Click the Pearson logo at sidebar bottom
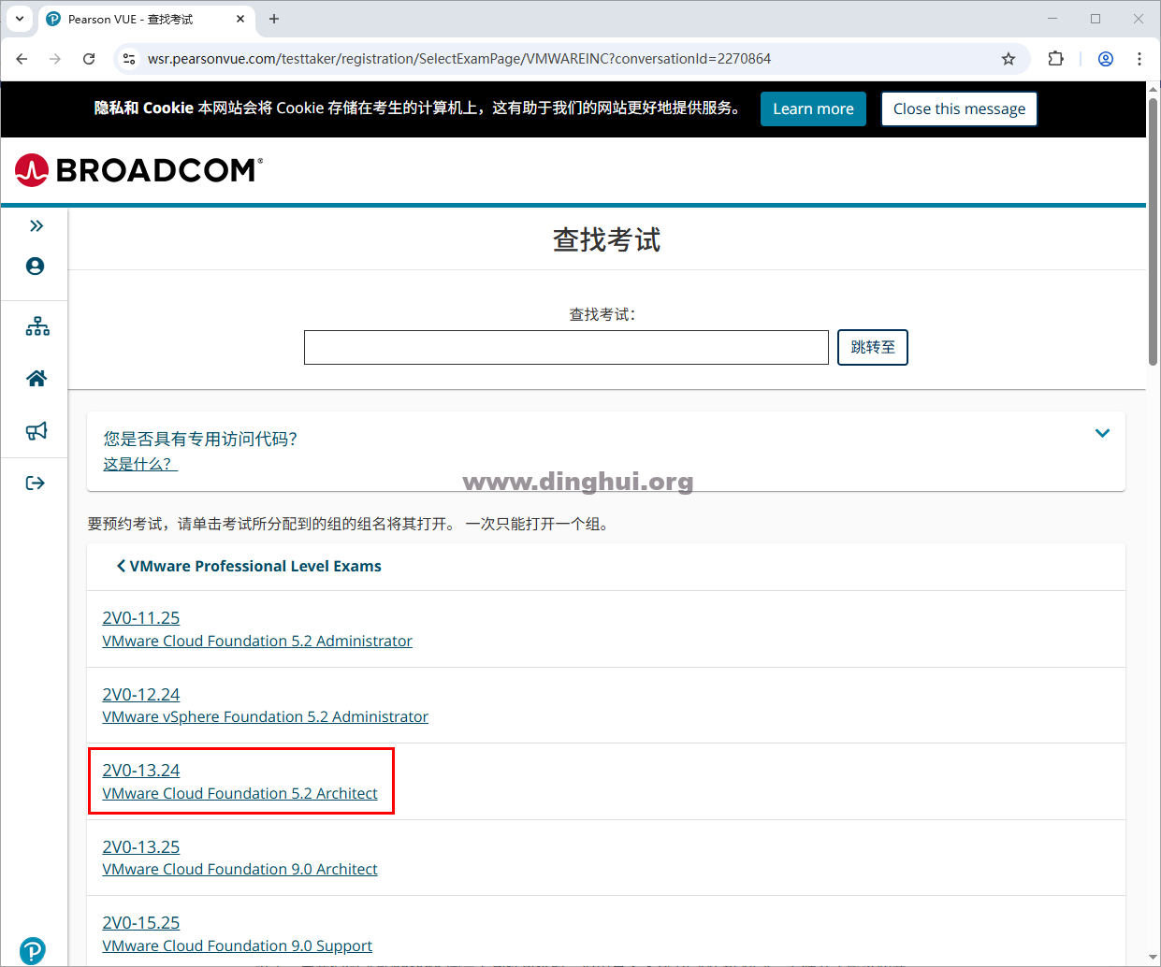This screenshot has width=1161, height=967. pyautogui.click(x=33, y=950)
